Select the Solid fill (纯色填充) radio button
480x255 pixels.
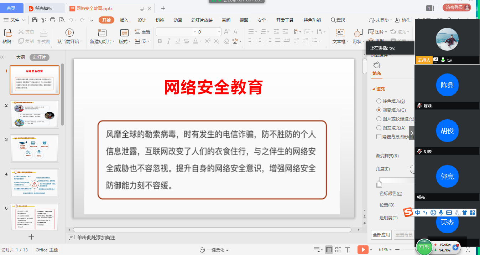tap(379, 101)
